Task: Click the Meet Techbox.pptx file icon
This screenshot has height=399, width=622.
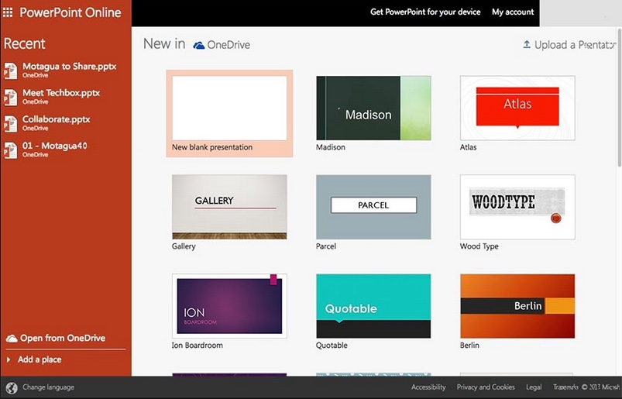Action: [x=10, y=98]
